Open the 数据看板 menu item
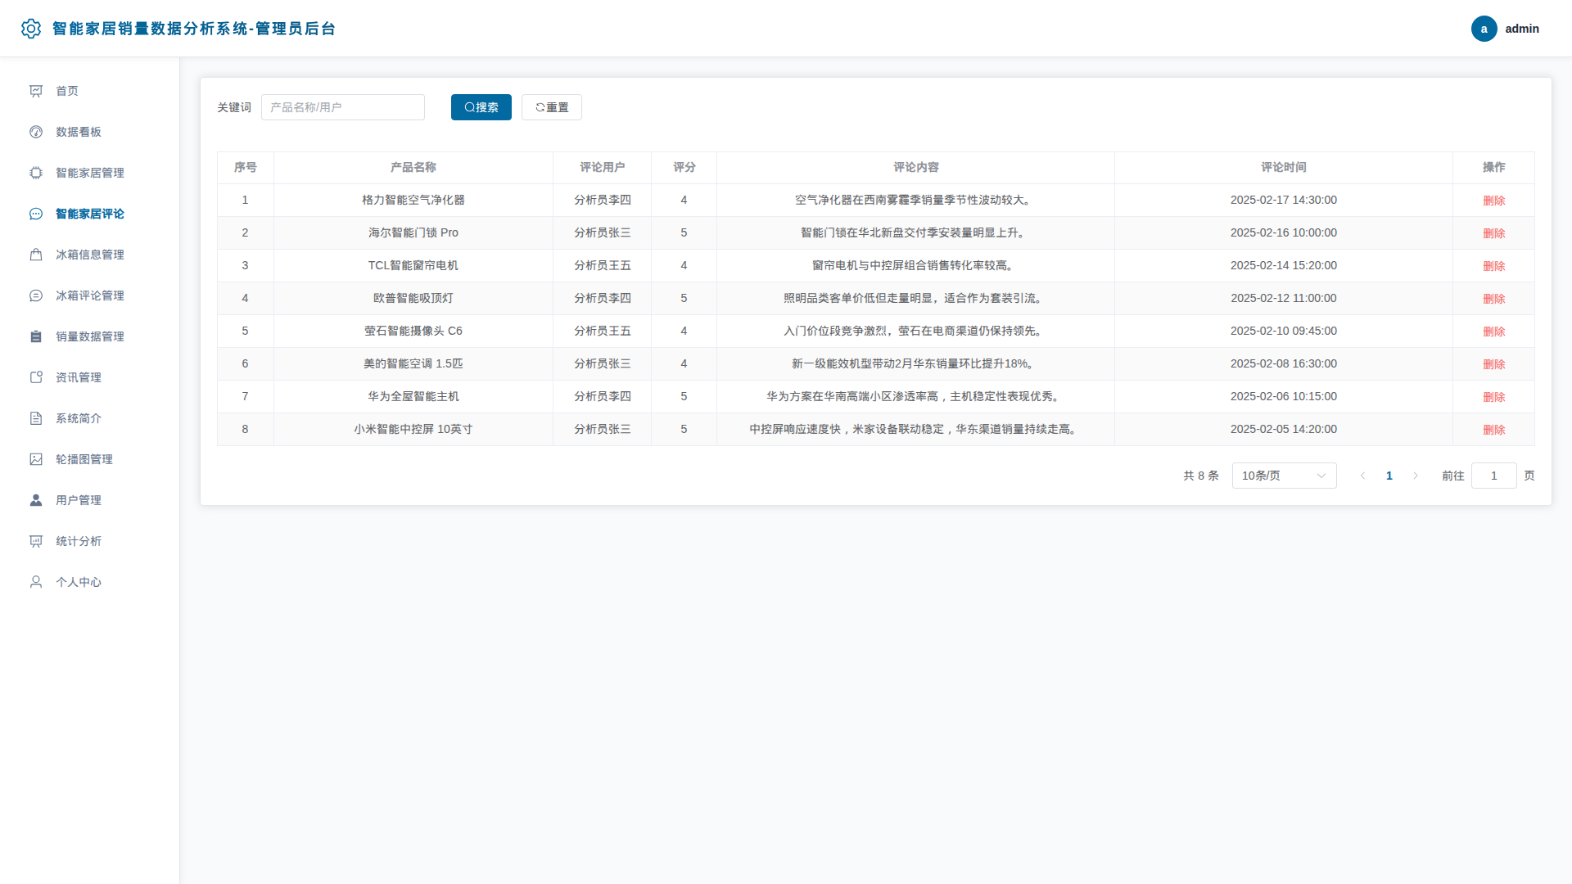 coord(90,132)
